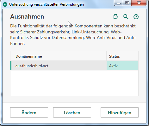Click the Ausnahmen heading
Image resolution: width=149 pixels, height=126 pixels.
point(27,17)
